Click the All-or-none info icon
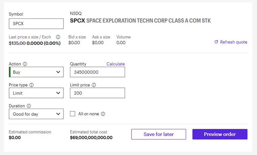The width and height of the screenshot is (257, 155). click(x=103, y=114)
